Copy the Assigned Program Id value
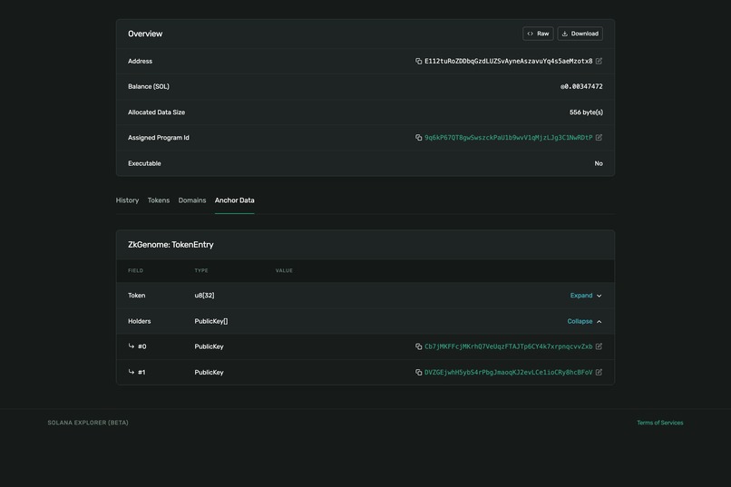 coord(418,138)
